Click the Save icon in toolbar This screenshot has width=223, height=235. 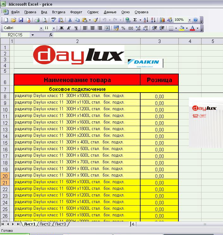pyautogui.click(x=21, y=20)
